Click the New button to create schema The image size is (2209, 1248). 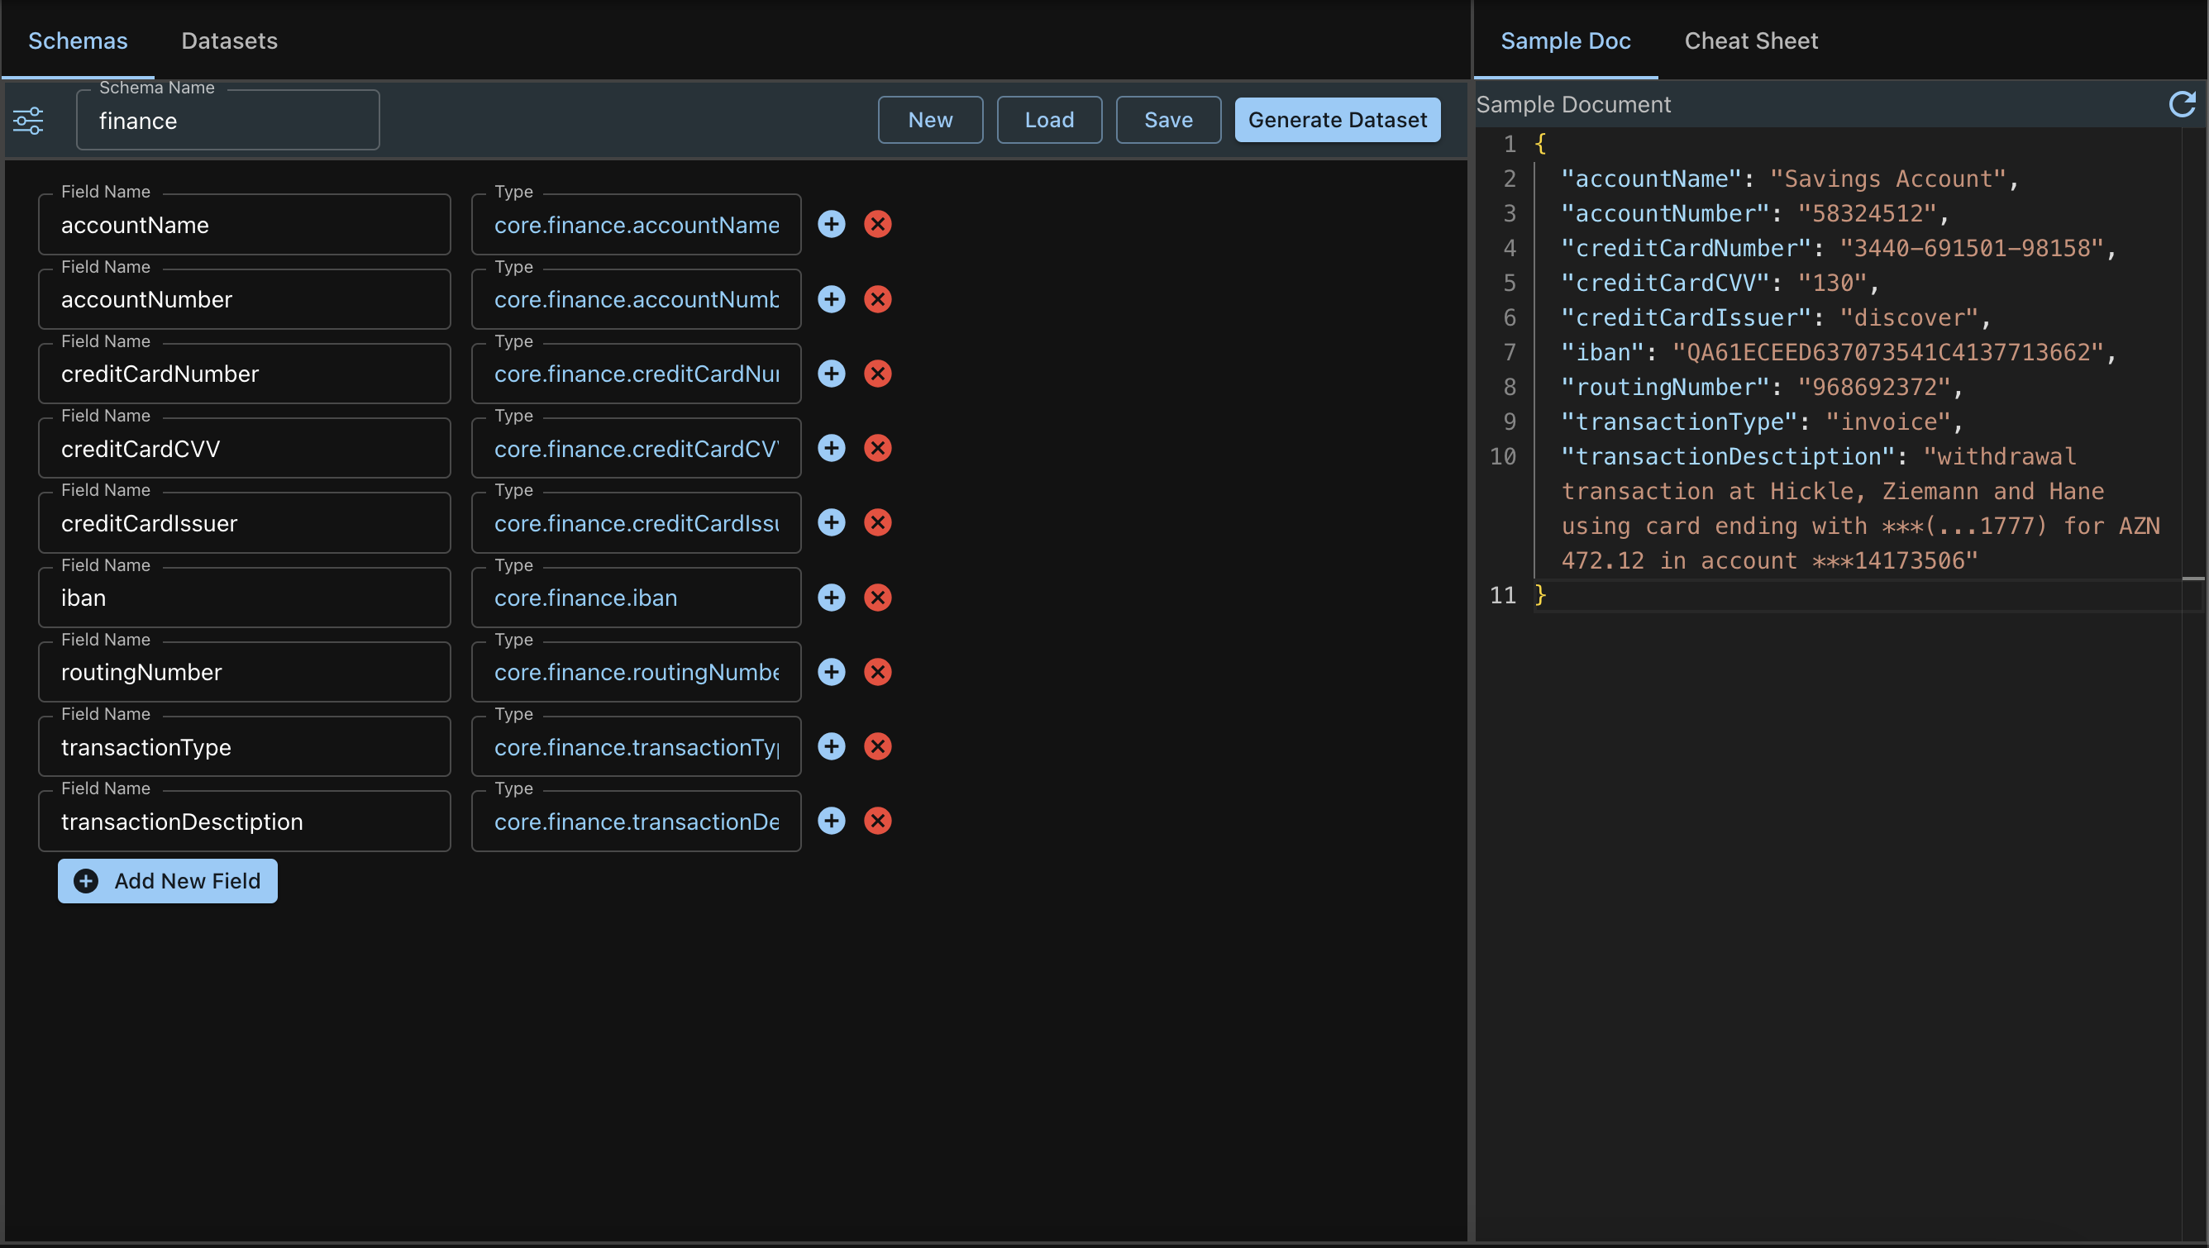932,120
